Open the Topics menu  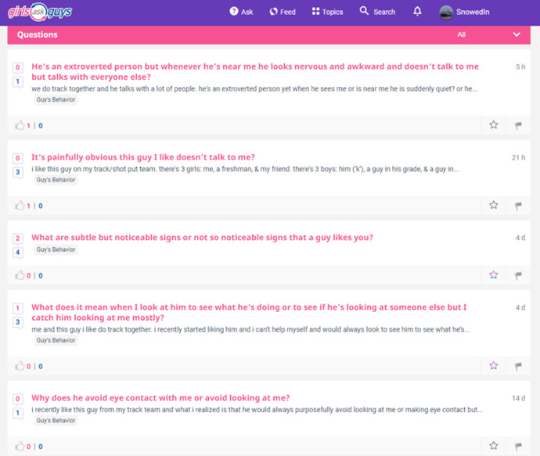click(x=327, y=12)
